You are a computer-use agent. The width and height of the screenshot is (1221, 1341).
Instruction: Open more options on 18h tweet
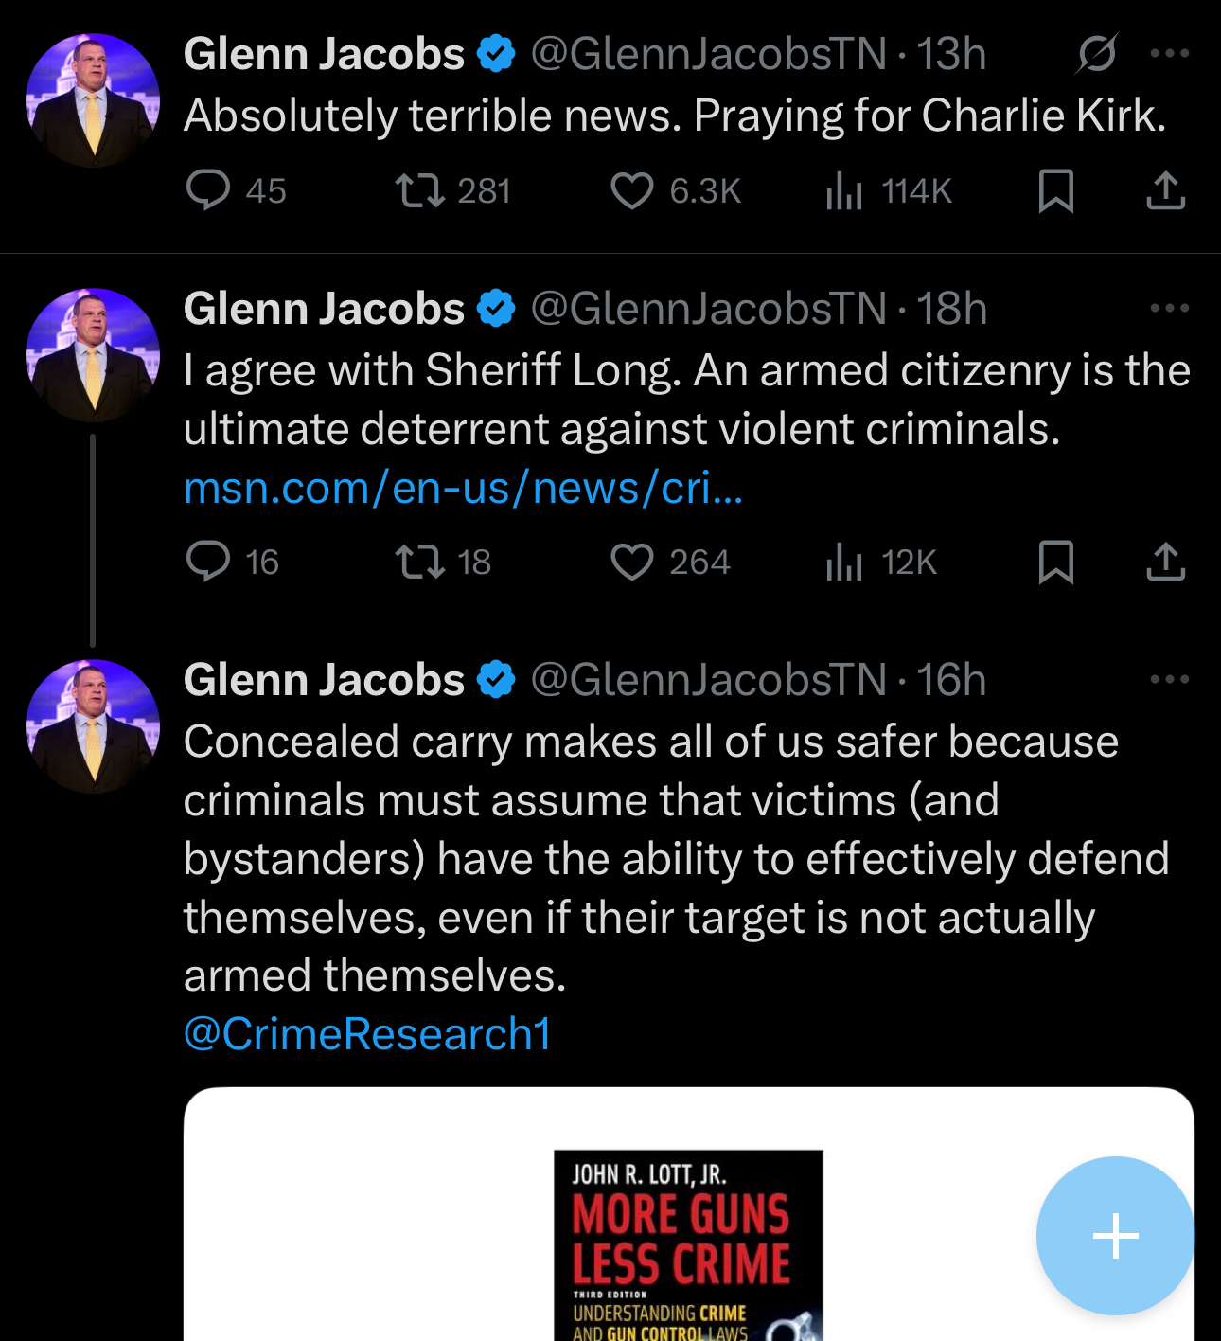point(1169,309)
